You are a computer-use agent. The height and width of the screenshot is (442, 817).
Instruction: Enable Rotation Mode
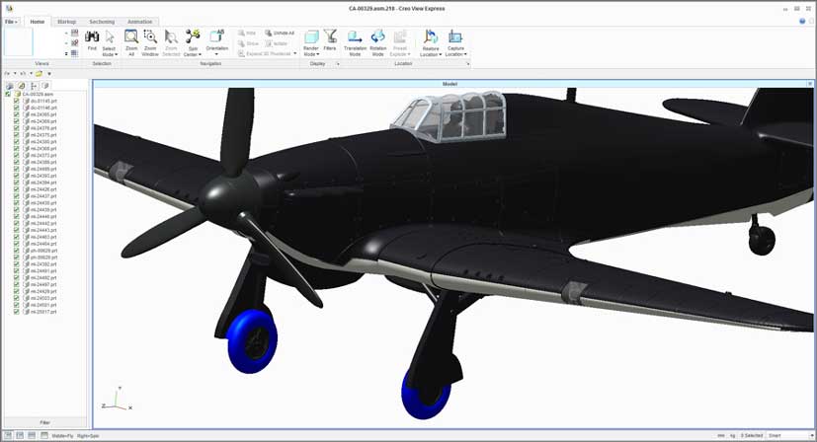[377, 42]
